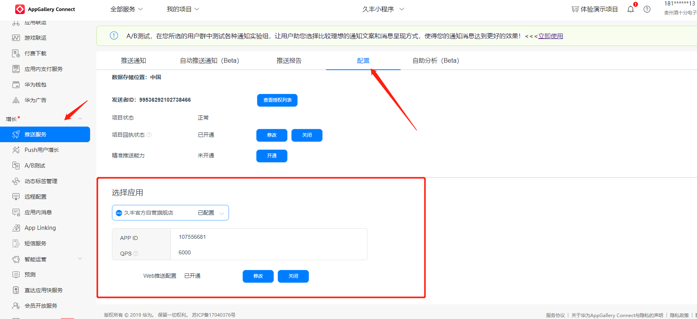Click the 华为广告 sidebar icon
Screen dimensions: 697x319
coord(16,100)
